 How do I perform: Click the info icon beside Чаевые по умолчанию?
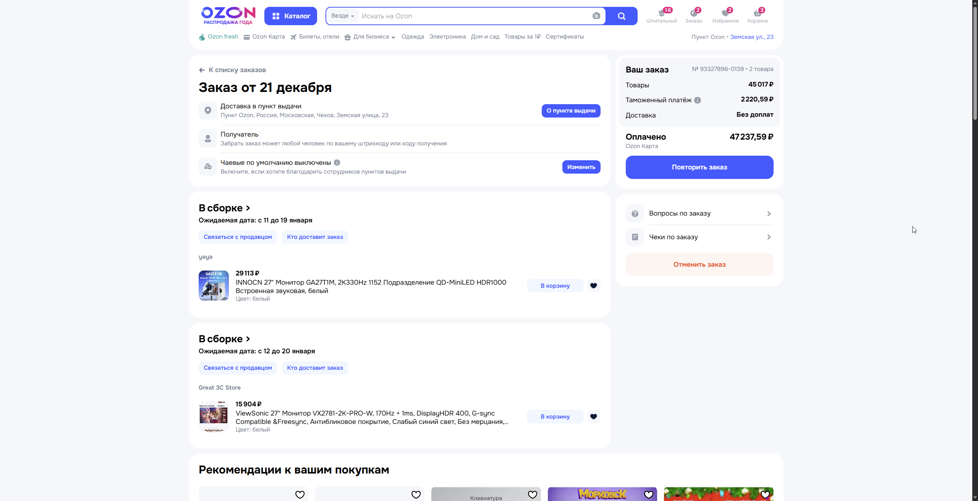337,163
